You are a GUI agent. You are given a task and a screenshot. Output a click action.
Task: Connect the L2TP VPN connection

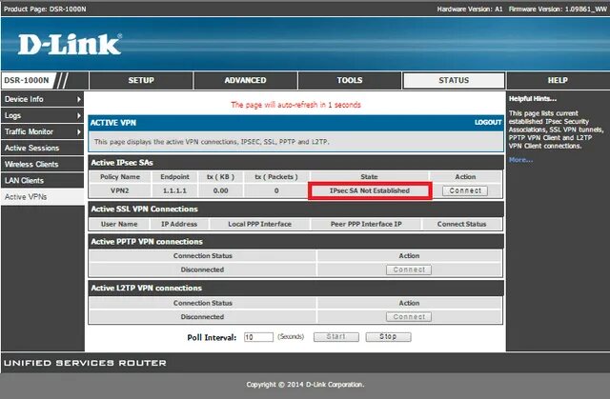tap(409, 317)
